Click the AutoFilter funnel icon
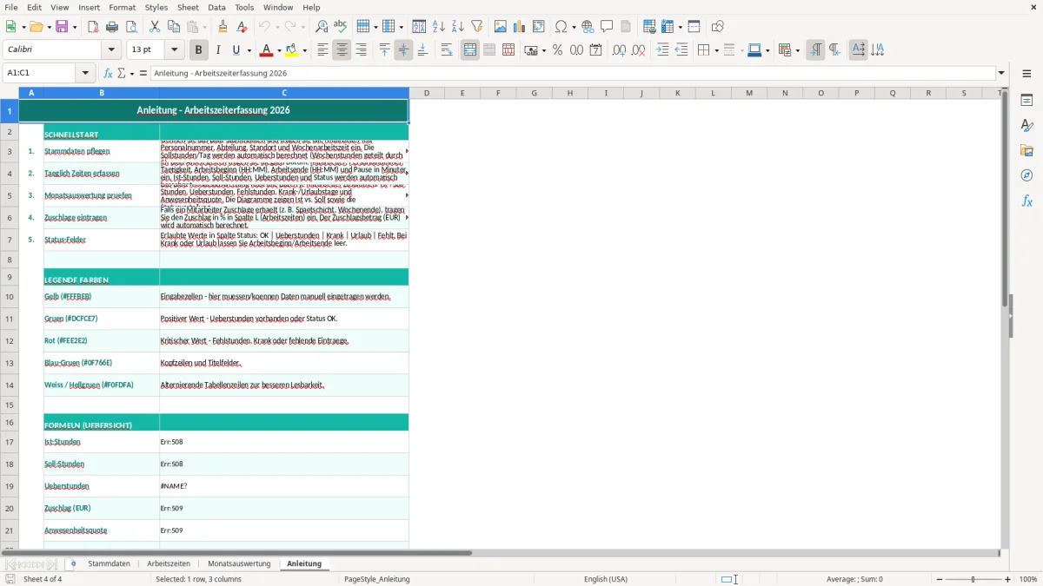Image resolution: width=1043 pixels, height=586 pixels. click(x=477, y=27)
